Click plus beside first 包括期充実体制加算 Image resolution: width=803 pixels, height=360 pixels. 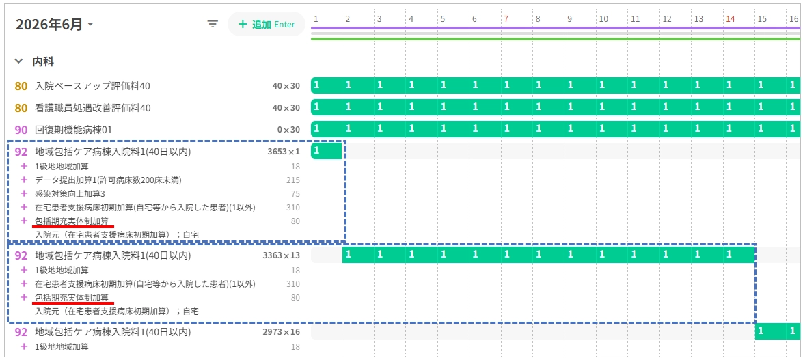23,221
